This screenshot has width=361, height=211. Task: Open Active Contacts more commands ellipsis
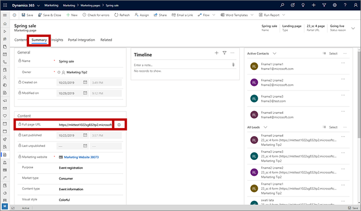[345, 53]
